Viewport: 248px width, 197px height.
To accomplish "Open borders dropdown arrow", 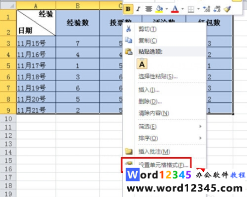I will [x=198, y=9].
